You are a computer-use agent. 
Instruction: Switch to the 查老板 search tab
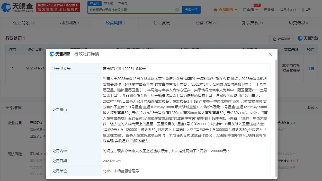click(x=109, y=4)
